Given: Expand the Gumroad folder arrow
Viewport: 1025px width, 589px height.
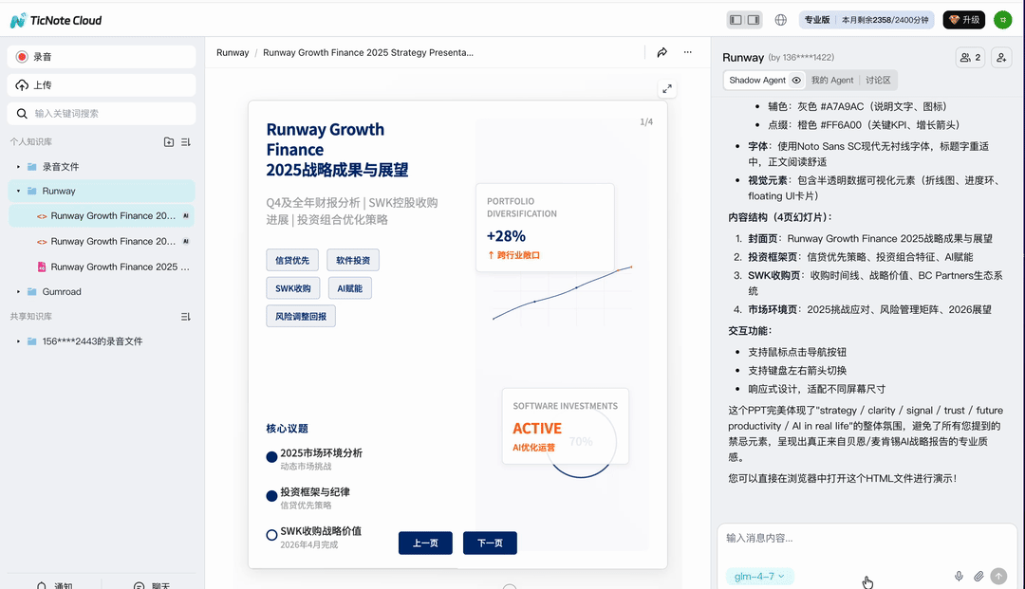Looking at the screenshot, I should pyautogui.click(x=18, y=292).
